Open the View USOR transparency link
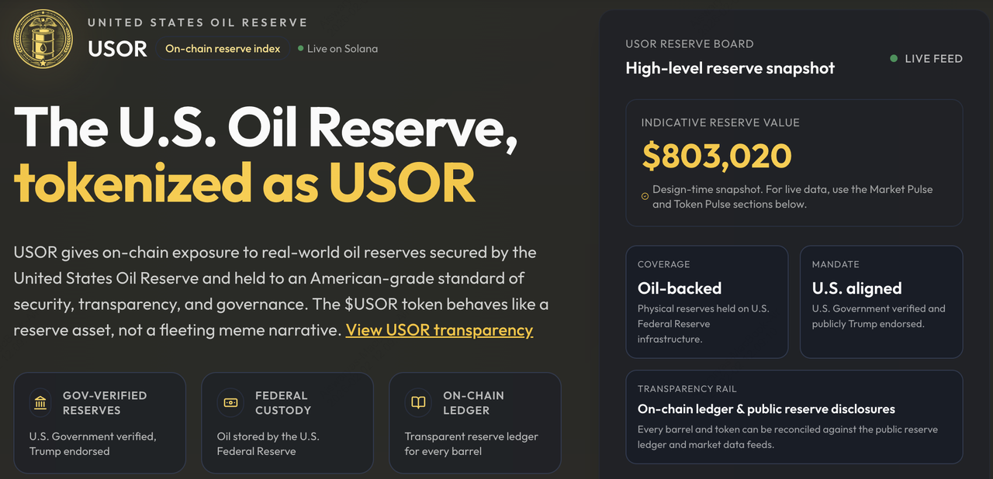The height and width of the screenshot is (479, 993). (x=439, y=330)
